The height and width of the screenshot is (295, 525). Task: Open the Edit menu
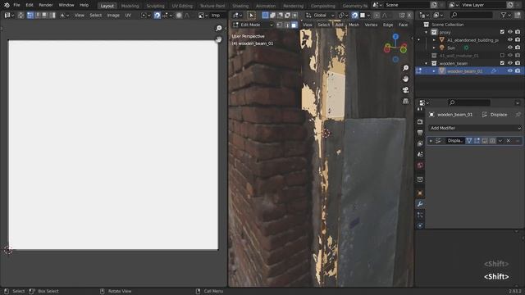pos(30,5)
